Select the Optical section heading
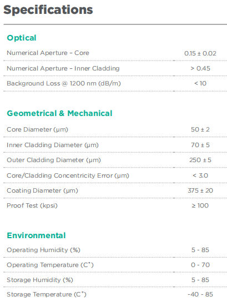Screen dimensions: 227x302 pos(22,38)
